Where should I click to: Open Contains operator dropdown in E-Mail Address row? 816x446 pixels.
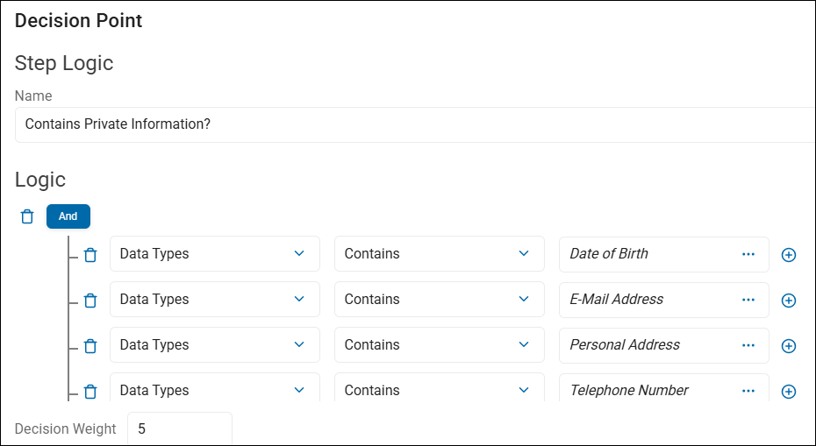(439, 300)
